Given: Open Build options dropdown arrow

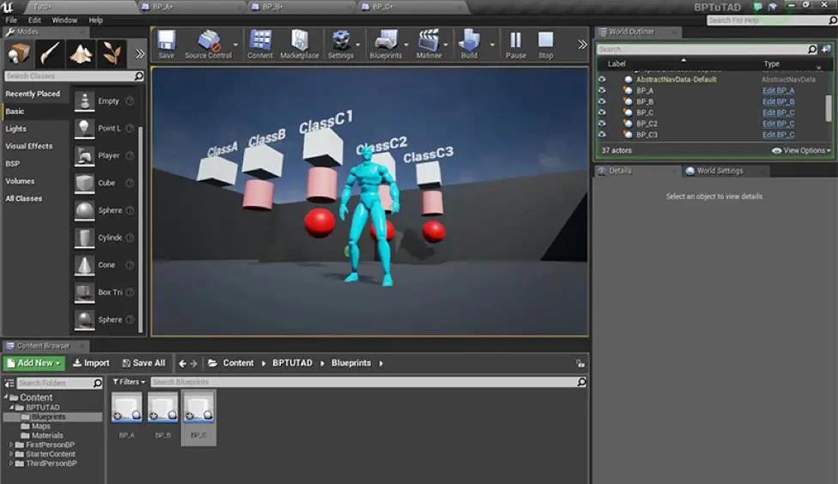Looking at the screenshot, I should [x=492, y=45].
